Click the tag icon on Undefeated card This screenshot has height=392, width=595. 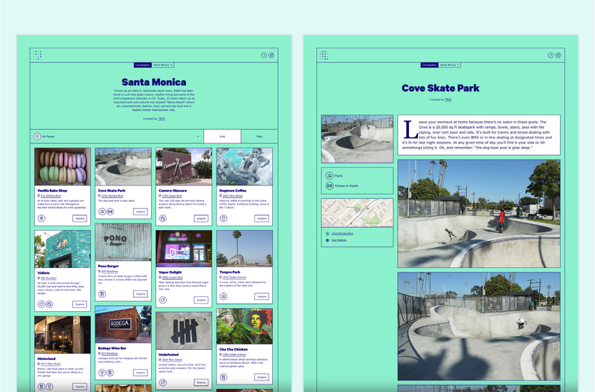click(163, 382)
